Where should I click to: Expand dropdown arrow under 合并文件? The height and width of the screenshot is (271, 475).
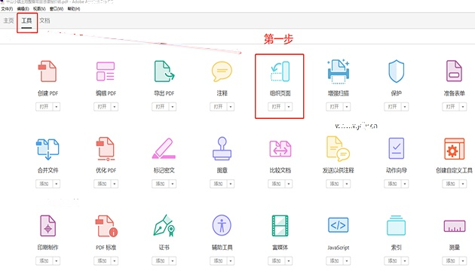click(x=57, y=184)
